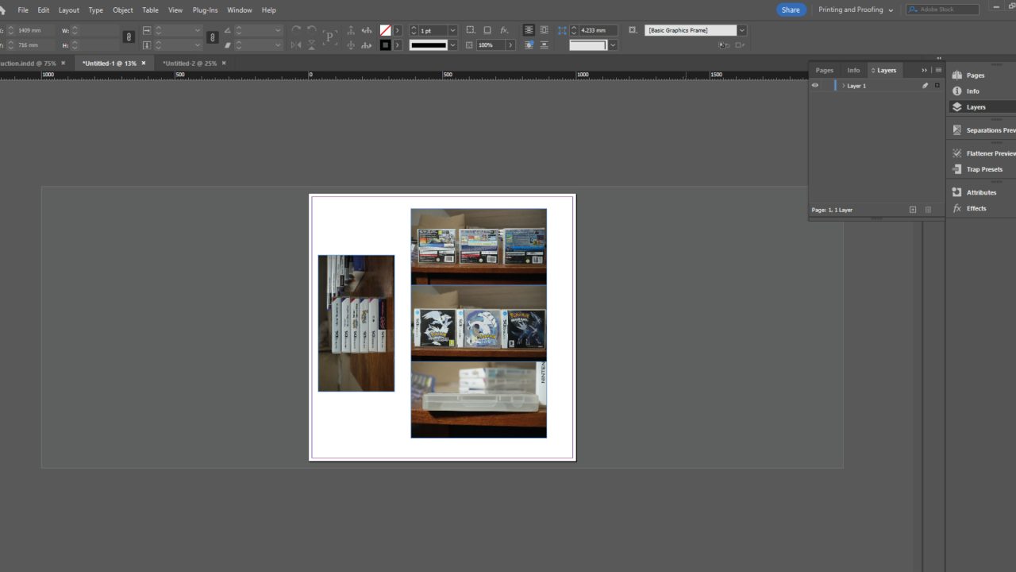The image size is (1016, 572).
Task: Expand Layer 1 disclosure arrow
Action: (x=843, y=86)
